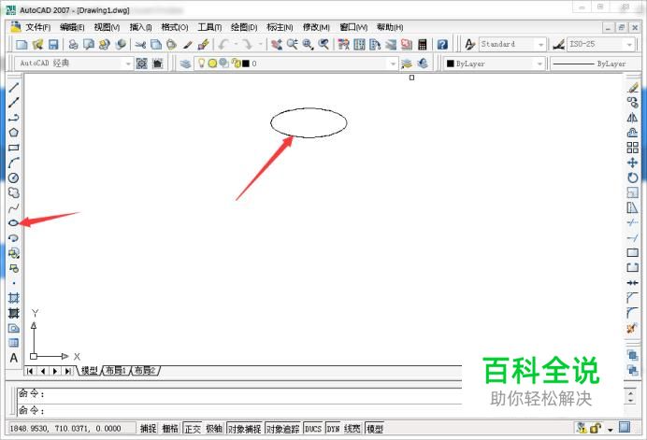This screenshot has width=647, height=440.
Task: Select the Ellipse Arc tool
Action: tap(14, 238)
